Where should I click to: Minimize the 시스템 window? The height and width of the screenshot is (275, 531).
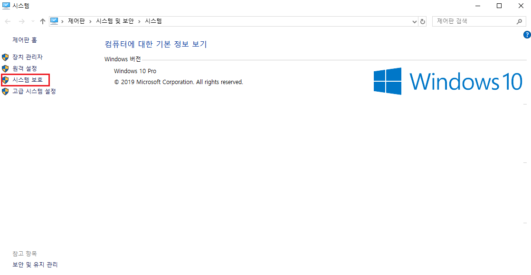[x=477, y=5]
